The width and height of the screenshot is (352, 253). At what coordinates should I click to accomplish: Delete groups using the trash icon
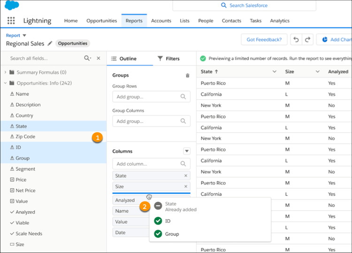click(x=188, y=76)
